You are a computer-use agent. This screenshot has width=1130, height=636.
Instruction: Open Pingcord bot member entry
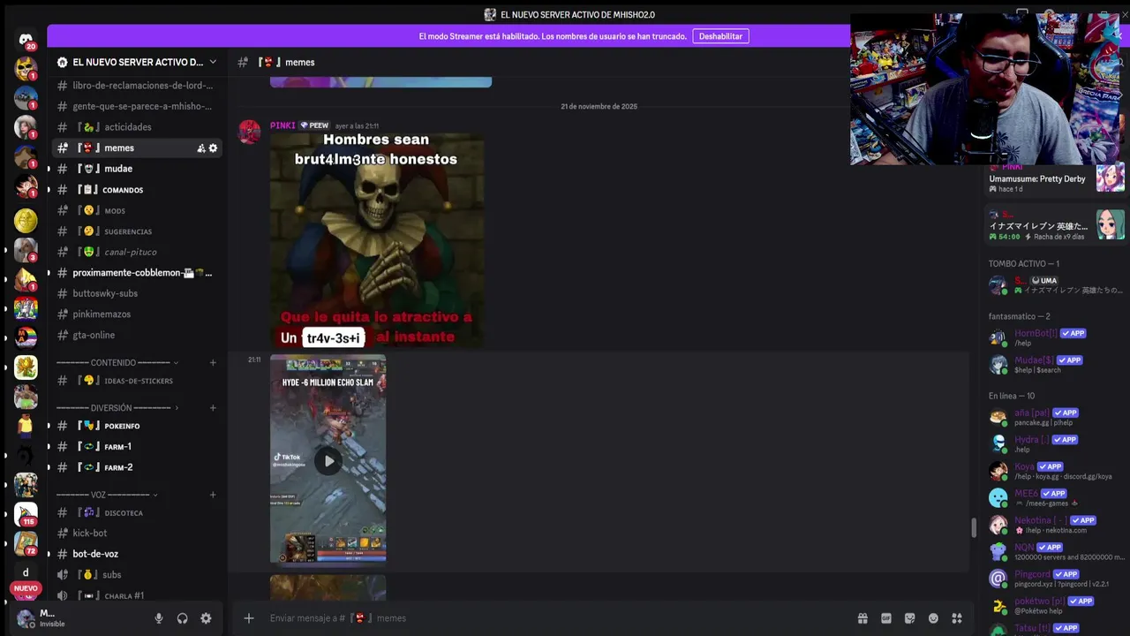point(1056,579)
